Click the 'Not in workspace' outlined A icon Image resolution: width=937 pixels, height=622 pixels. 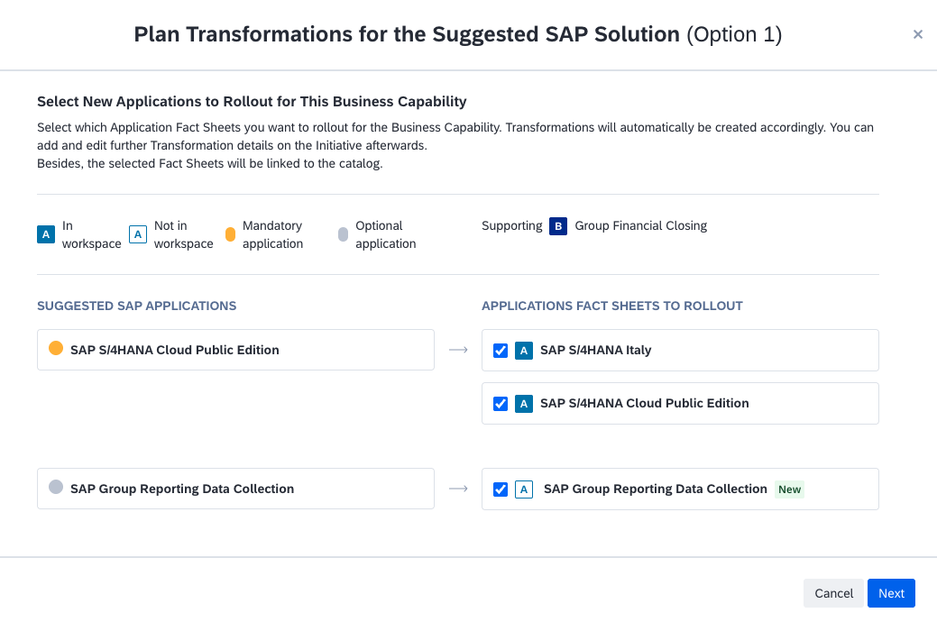(x=138, y=234)
